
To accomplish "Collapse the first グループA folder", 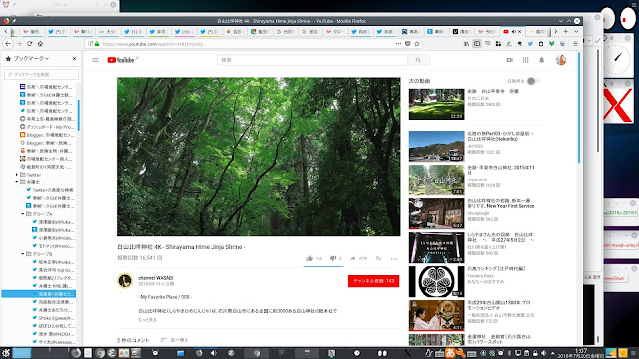I will coord(22,214).
